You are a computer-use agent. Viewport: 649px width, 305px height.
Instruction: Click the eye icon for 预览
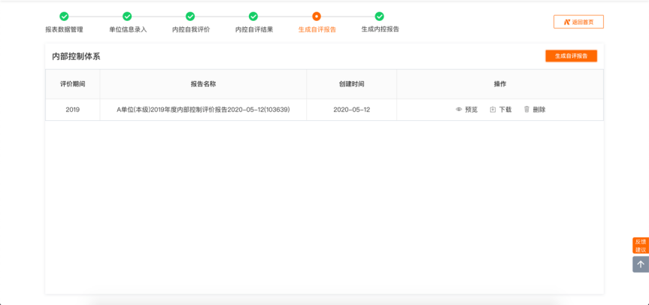click(459, 110)
